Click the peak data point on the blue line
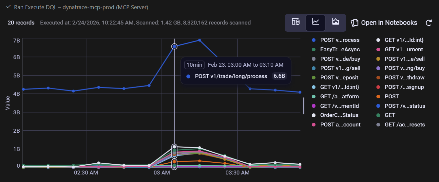Viewport: 439px width, 182px height. (199, 40)
